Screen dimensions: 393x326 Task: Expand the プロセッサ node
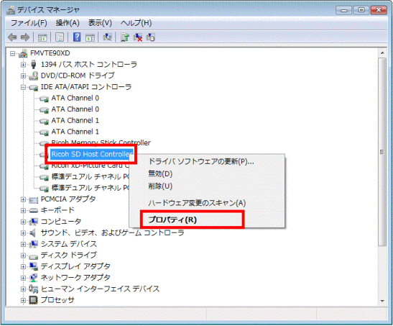(x=23, y=300)
